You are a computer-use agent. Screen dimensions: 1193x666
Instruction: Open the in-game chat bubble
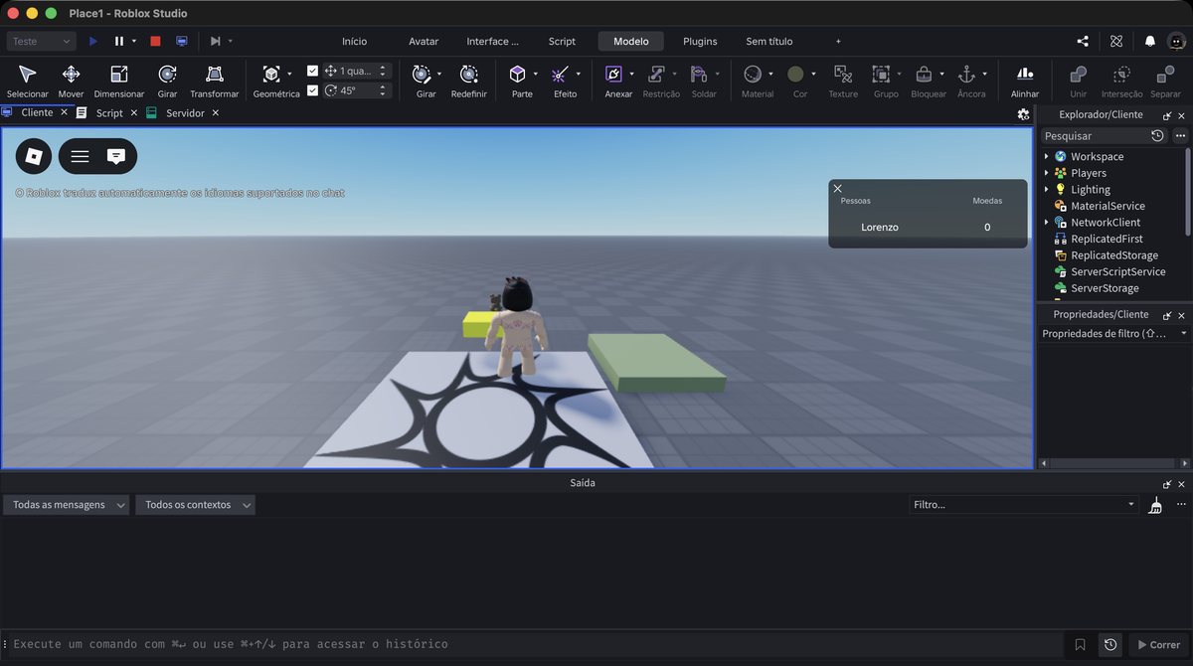(x=116, y=156)
